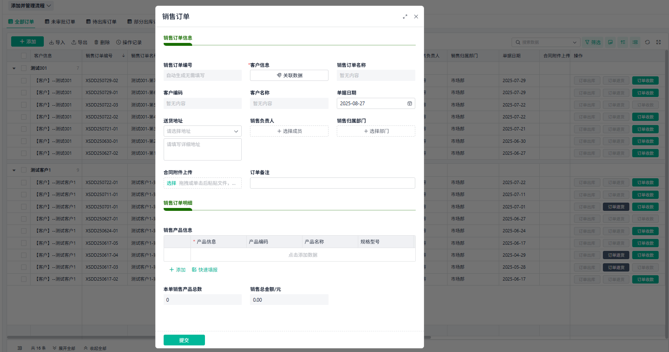Switch to the 待出库订单 tab

101,22
